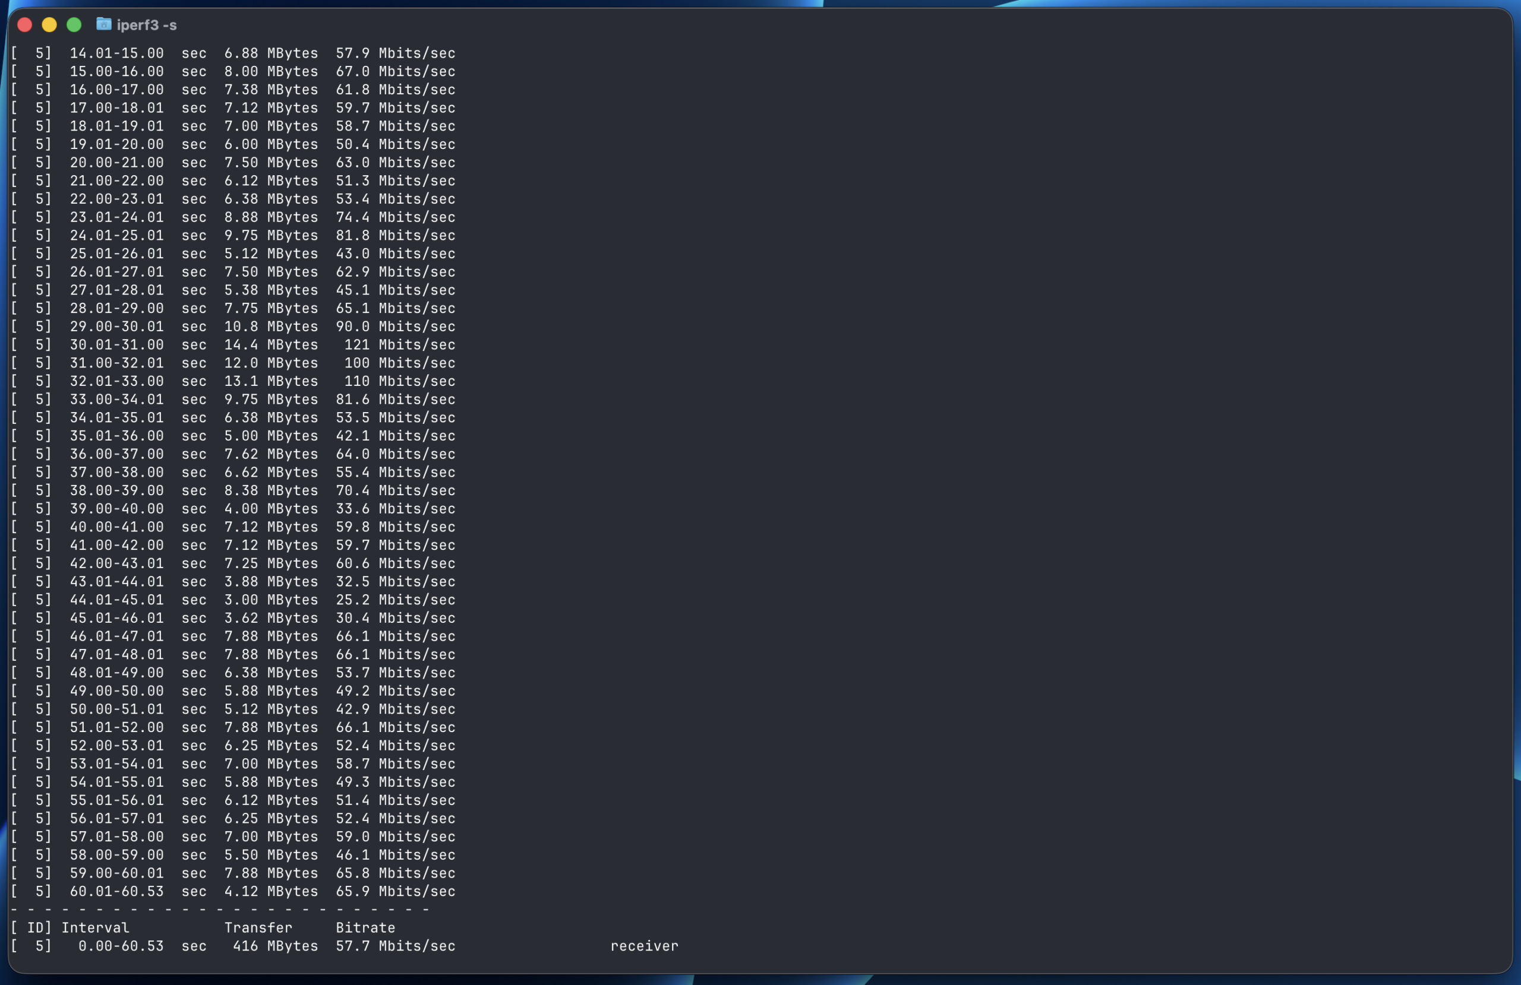
Task: Click the 'Interval' column header
Action: pyautogui.click(x=95, y=927)
